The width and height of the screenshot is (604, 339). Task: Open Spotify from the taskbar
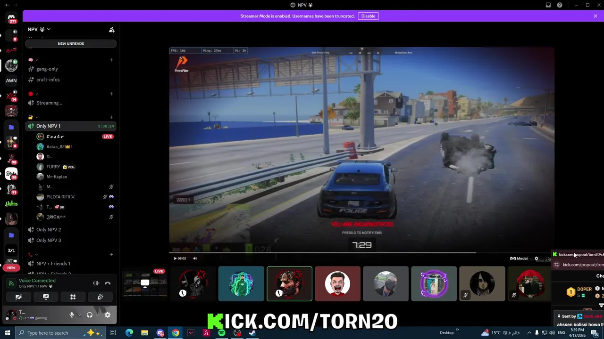[222, 333]
